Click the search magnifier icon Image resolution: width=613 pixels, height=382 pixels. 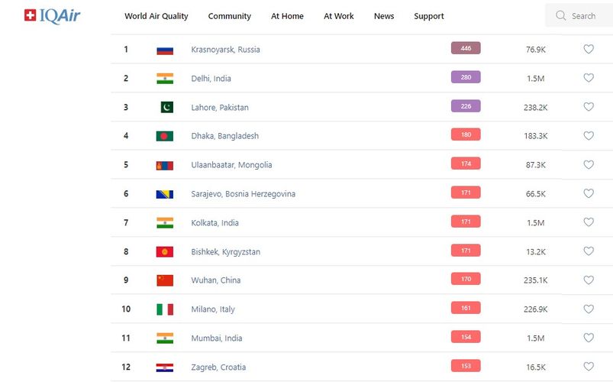(561, 15)
